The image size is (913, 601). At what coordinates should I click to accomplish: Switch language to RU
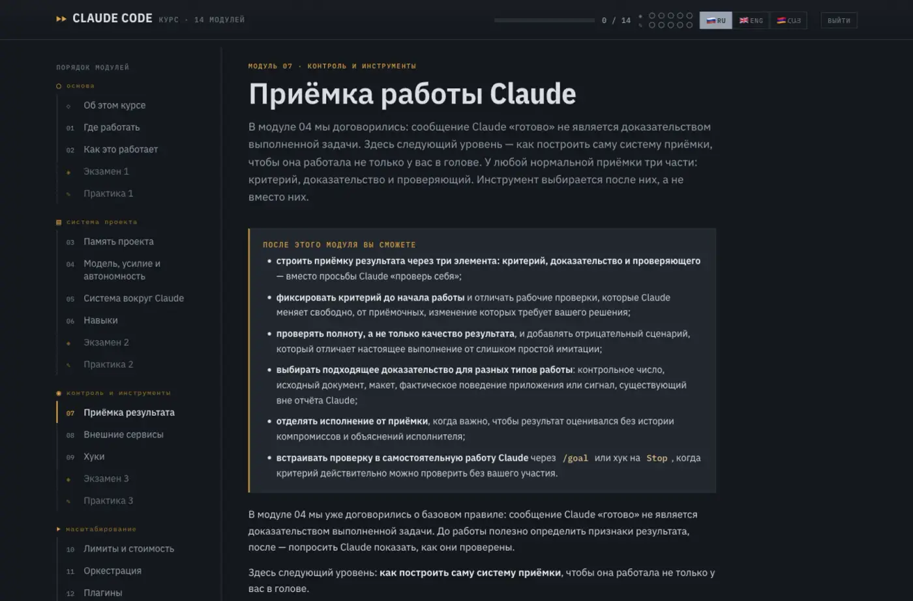coord(716,20)
